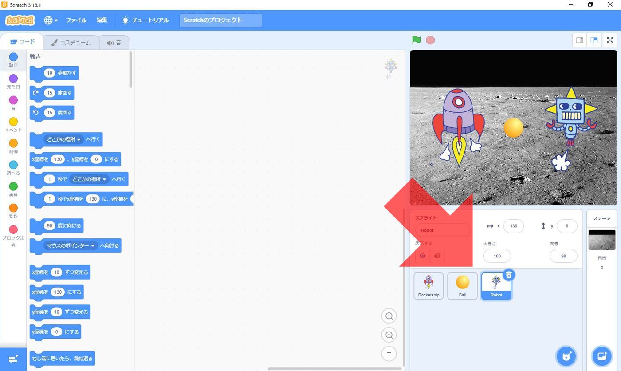Select the 変数 block category
Screen dimensions: 621x371
click(x=13, y=211)
